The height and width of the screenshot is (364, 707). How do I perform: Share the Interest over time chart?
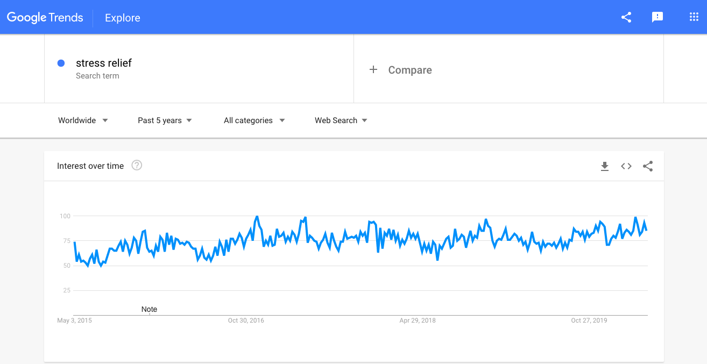click(x=647, y=166)
